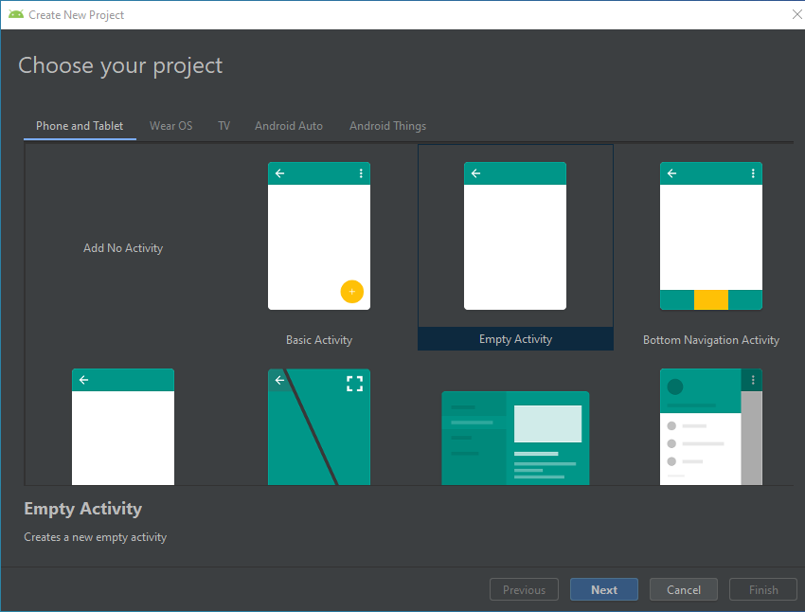Click the back arrow in Empty Activity preview
Screen dimensions: 805x612
click(x=476, y=173)
